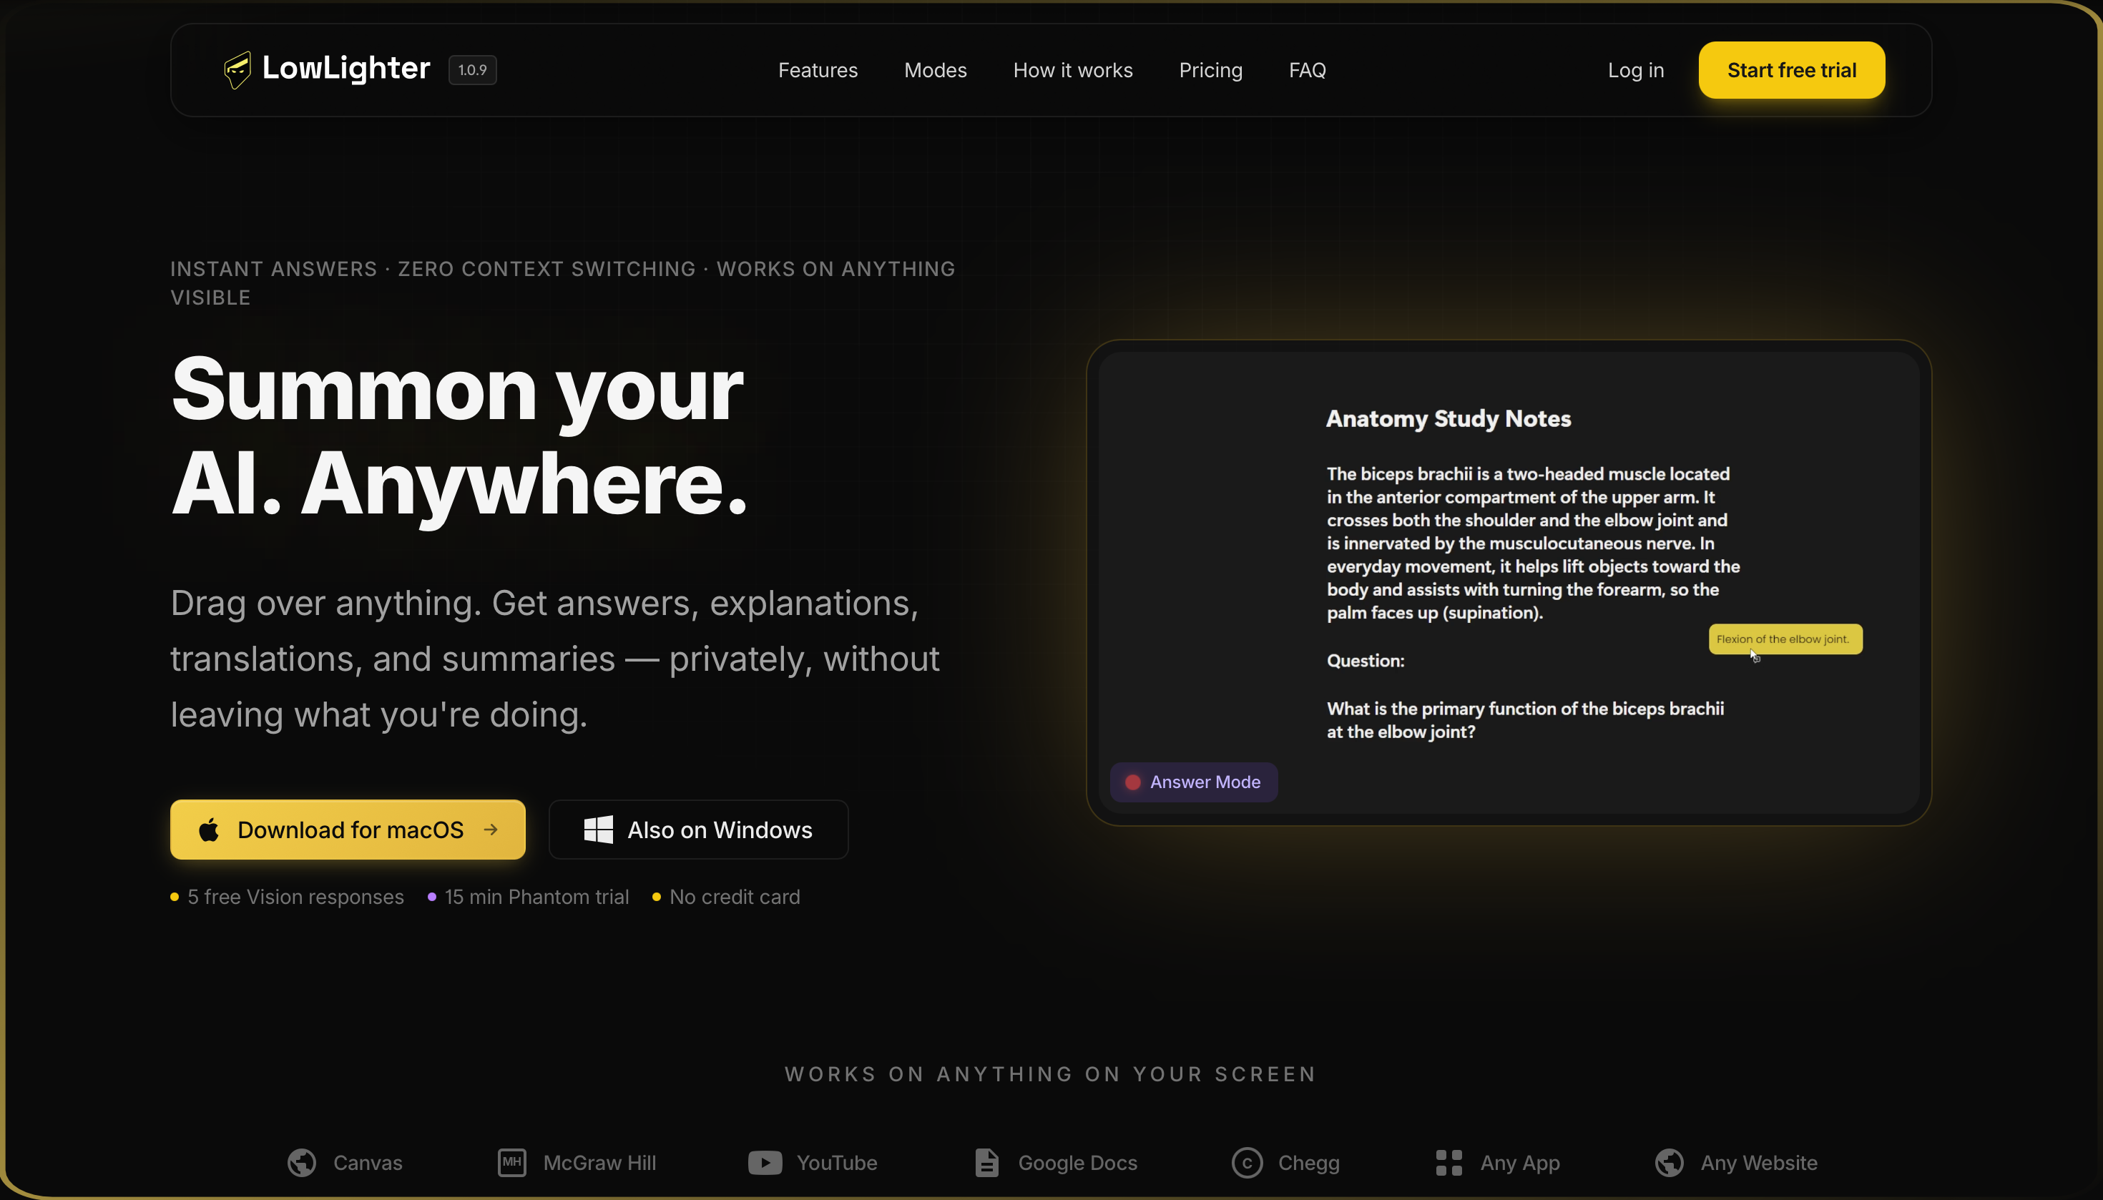Click the Google Docs document icon

click(987, 1162)
